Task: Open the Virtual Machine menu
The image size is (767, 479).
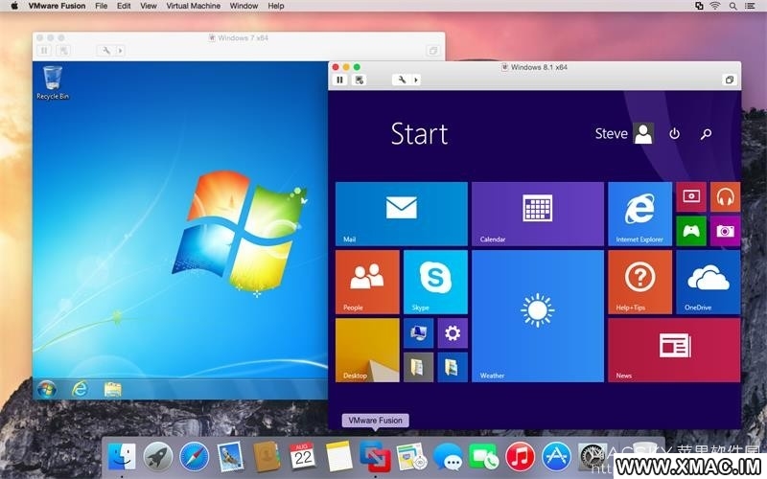Action: pyautogui.click(x=194, y=6)
